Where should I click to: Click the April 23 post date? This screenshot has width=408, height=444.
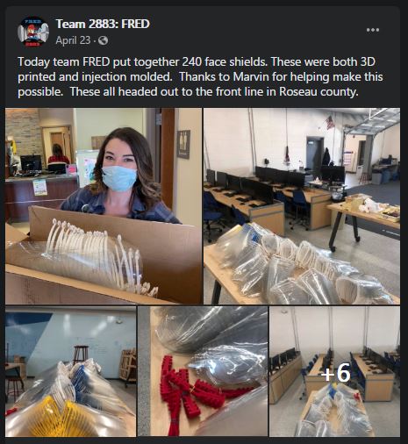click(x=73, y=40)
